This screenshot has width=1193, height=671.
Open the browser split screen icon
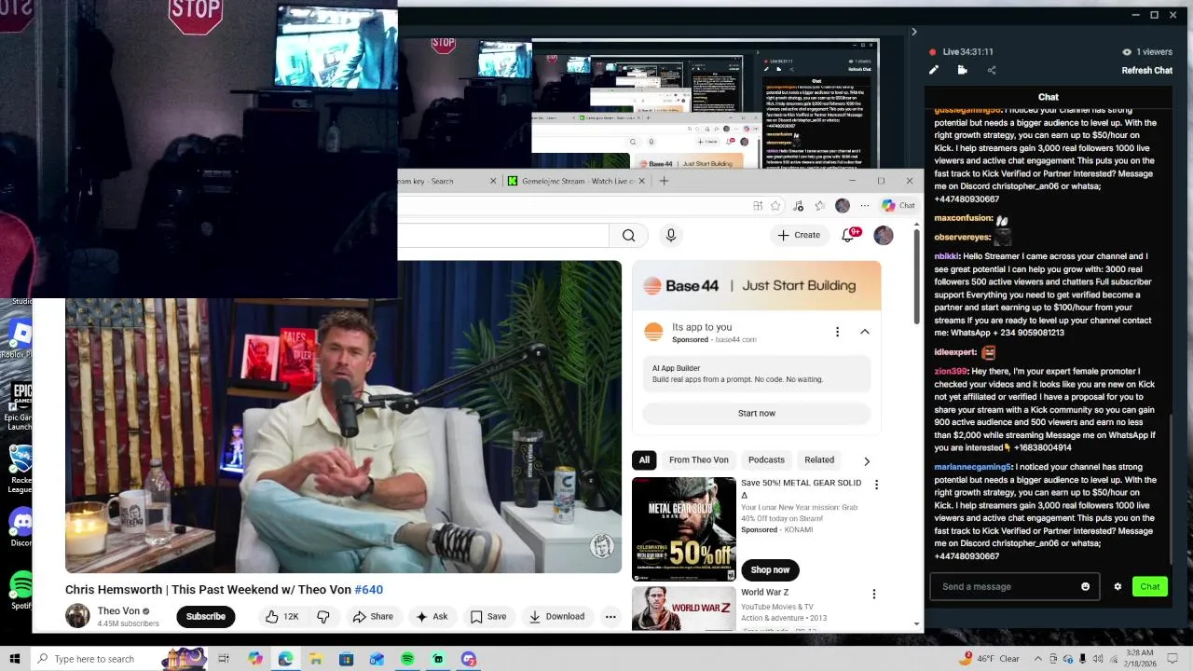click(758, 205)
